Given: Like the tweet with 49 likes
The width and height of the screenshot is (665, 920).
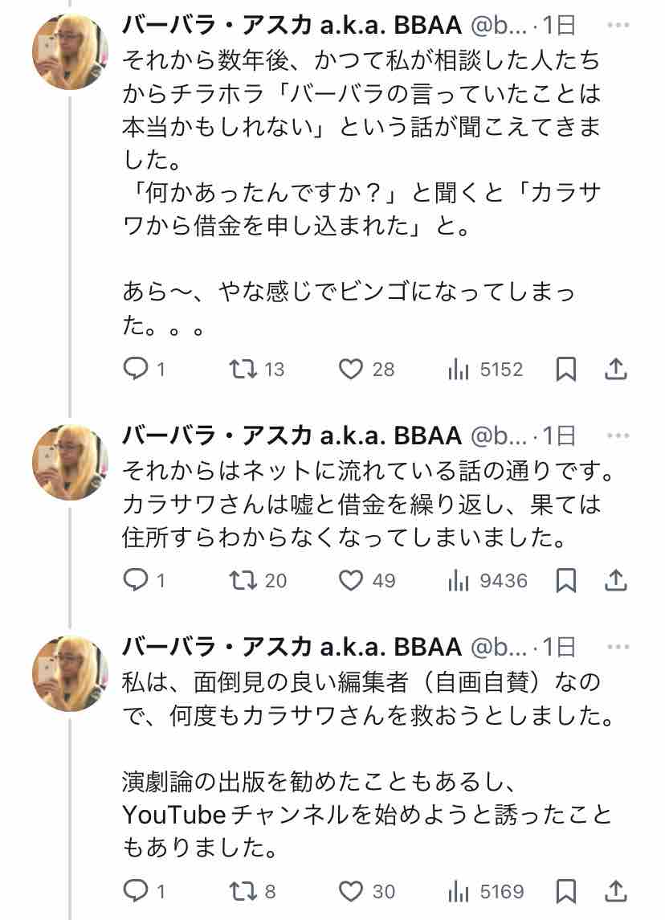Looking at the screenshot, I should 350,579.
